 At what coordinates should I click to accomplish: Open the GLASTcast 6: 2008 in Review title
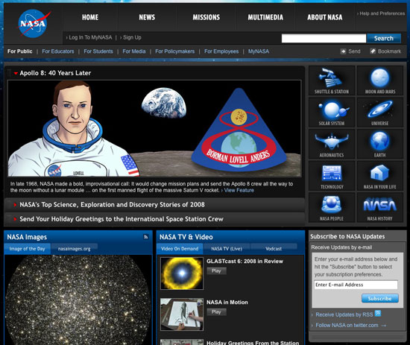coord(245,262)
